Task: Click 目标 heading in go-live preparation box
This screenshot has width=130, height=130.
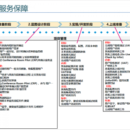Action: (x=108, y=43)
